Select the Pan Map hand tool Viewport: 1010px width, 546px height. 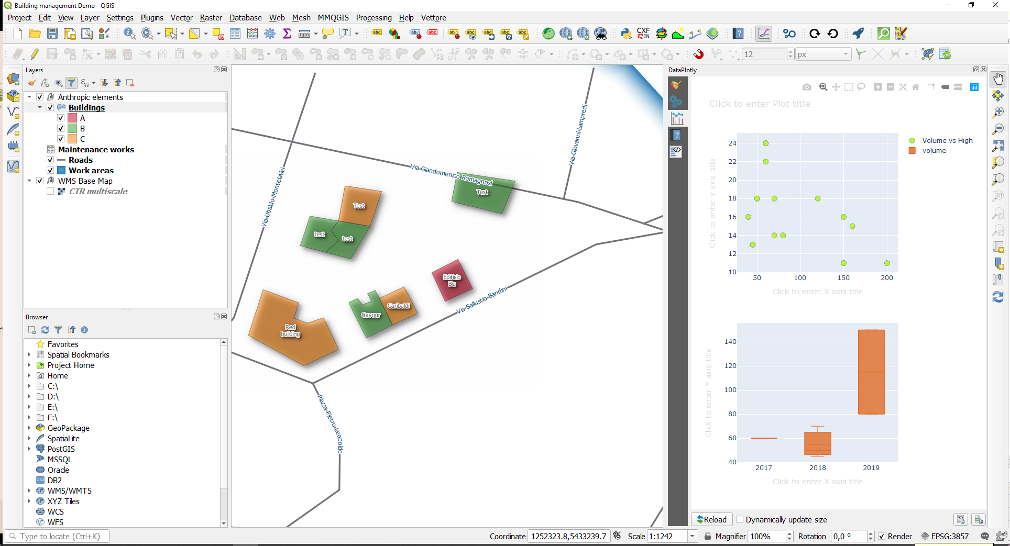point(998,79)
